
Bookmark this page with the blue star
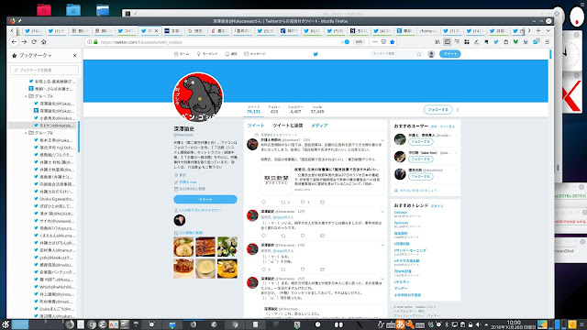tap(392, 42)
